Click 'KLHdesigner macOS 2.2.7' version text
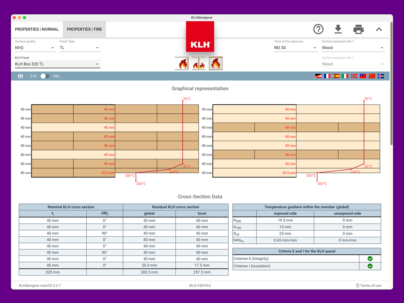The image size is (404, 303). (x=40, y=285)
